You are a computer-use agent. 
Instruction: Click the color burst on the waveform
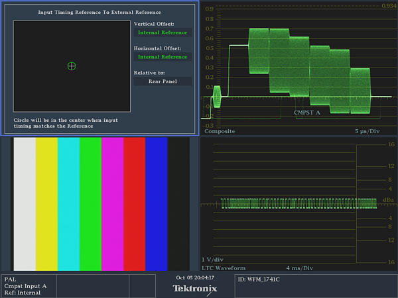(x=217, y=96)
